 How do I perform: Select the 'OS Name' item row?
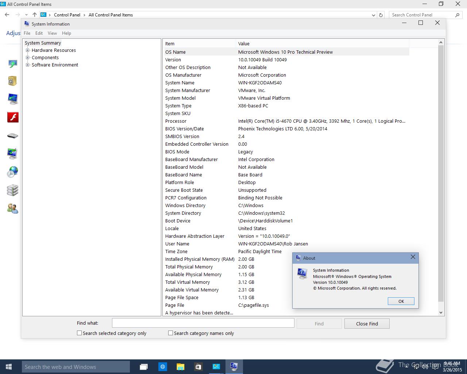point(286,52)
